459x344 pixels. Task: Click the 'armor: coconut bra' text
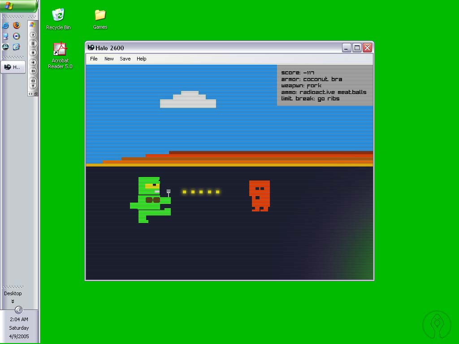point(312,79)
